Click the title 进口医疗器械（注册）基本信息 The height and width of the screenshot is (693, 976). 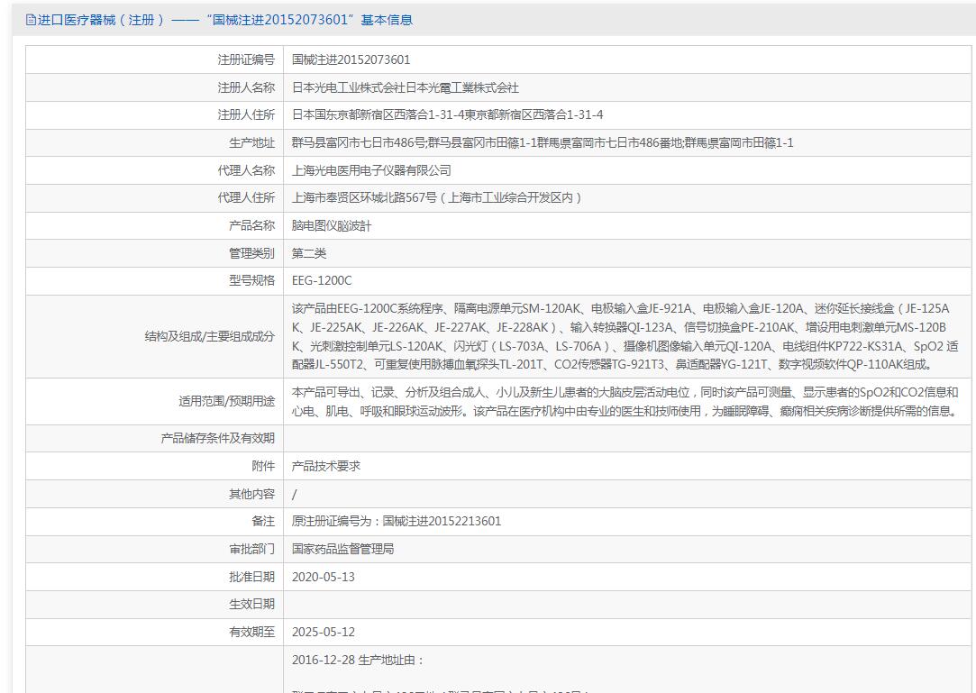coord(225,20)
